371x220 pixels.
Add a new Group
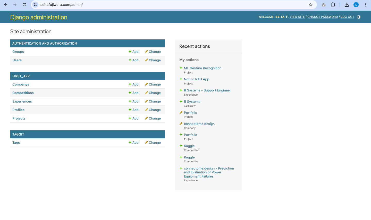coord(133,52)
